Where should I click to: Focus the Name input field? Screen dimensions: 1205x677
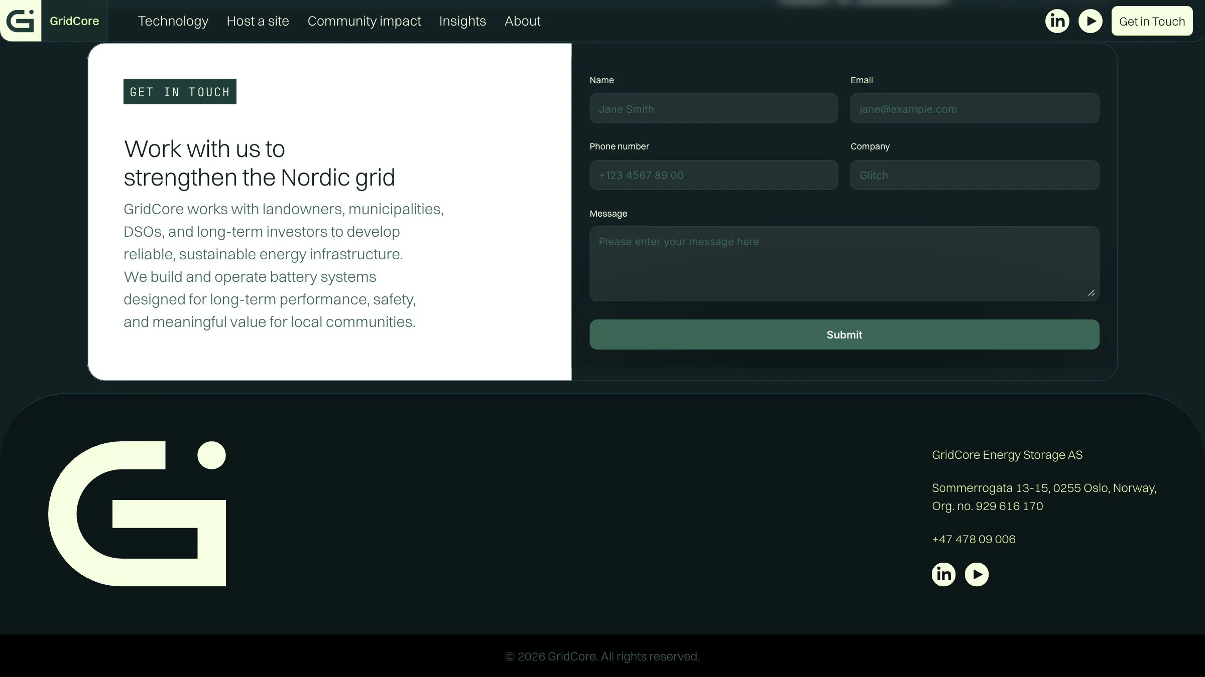713,108
